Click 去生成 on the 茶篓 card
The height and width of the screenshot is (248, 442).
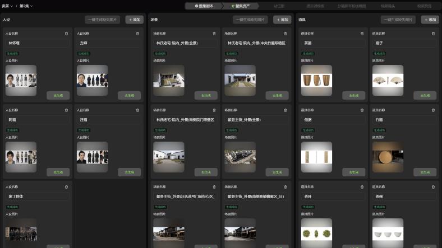pyautogui.click(x=354, y=96)
